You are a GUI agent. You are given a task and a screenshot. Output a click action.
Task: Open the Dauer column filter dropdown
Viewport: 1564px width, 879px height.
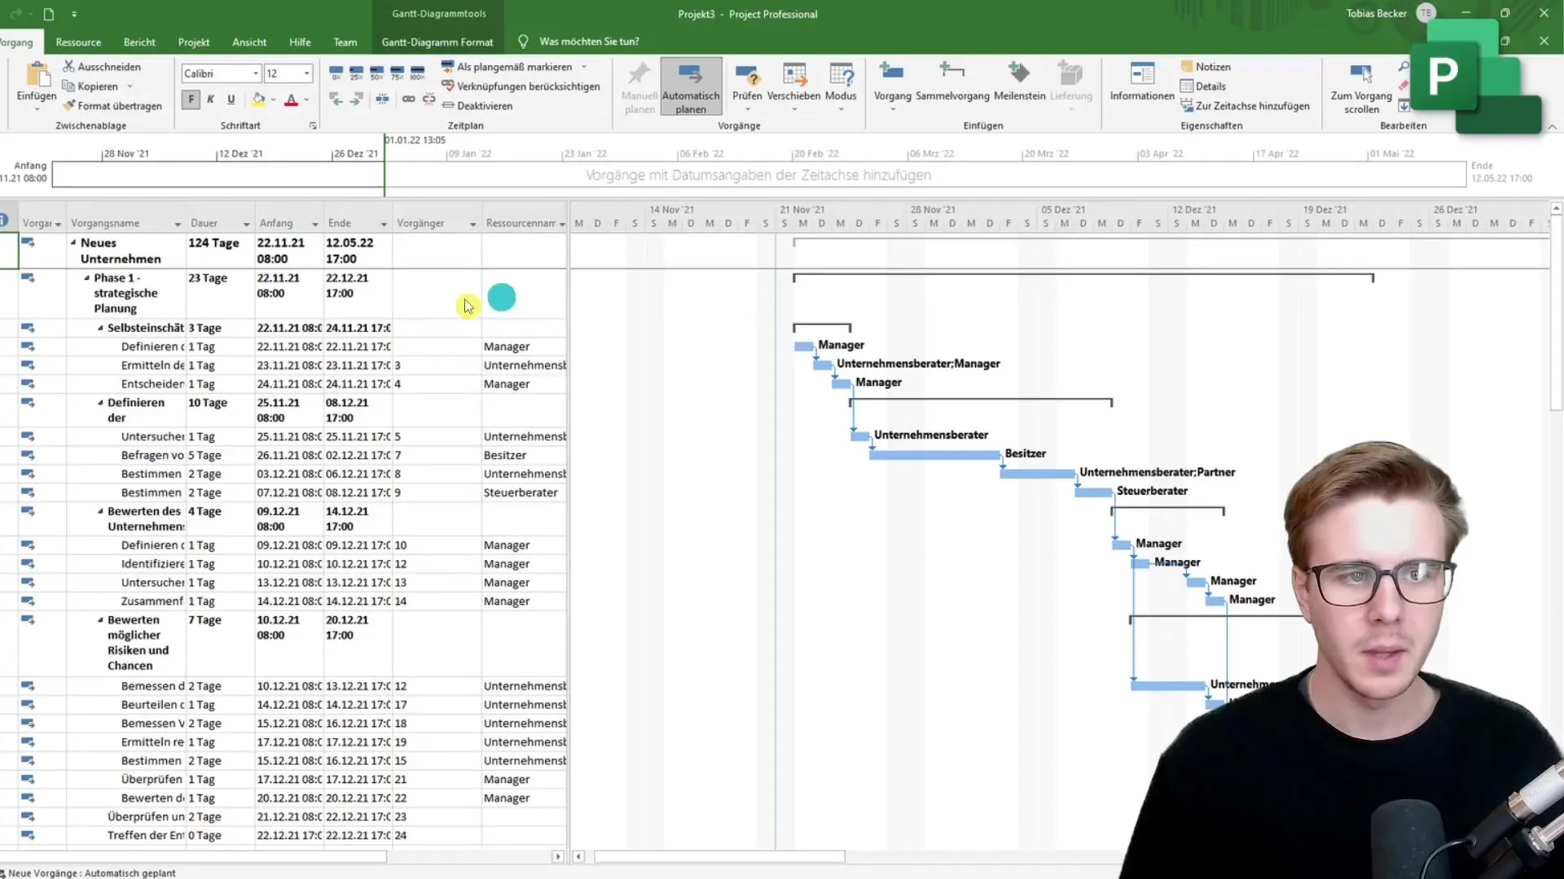(x=246, y=224)
